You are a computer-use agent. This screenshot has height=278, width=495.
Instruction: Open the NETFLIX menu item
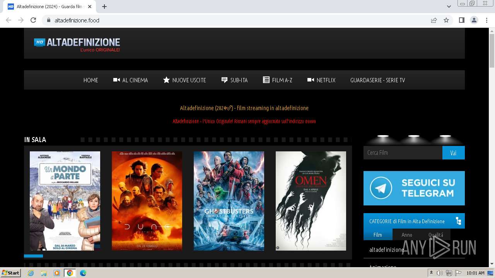(x=321, y=80)
